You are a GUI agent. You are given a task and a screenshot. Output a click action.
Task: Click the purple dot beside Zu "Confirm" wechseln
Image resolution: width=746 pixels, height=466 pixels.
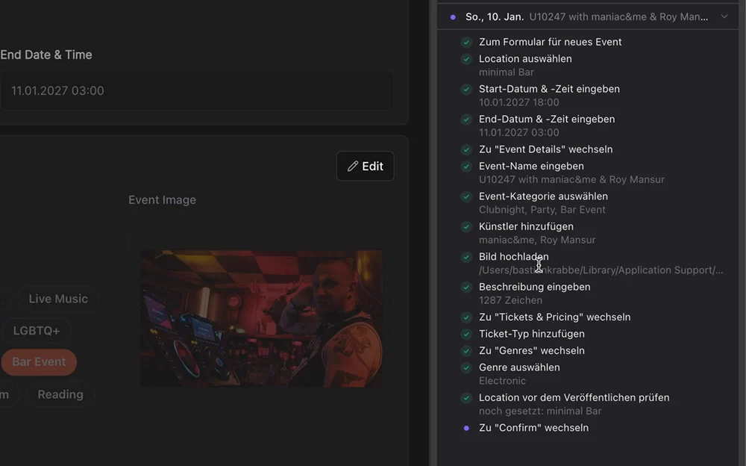[x=466, y=428]
